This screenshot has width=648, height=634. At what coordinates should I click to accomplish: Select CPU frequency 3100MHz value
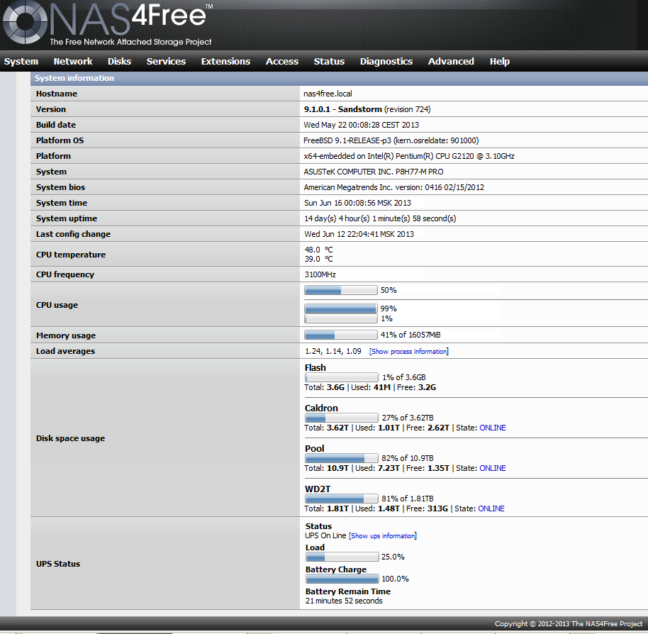click(320, 274)
